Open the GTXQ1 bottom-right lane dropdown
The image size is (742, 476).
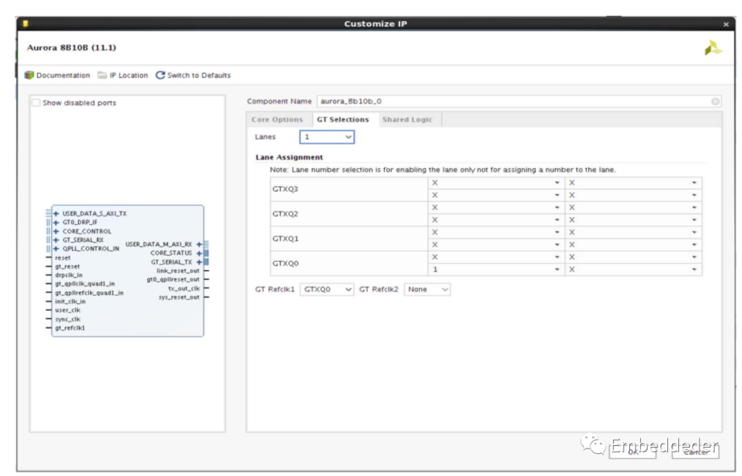click(633, 245)
